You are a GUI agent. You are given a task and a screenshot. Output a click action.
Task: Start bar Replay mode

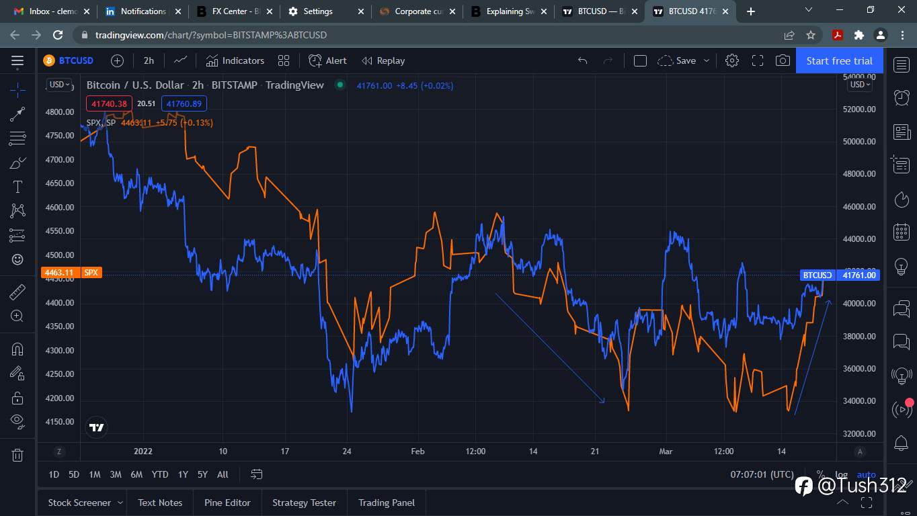tap(383, 60)
